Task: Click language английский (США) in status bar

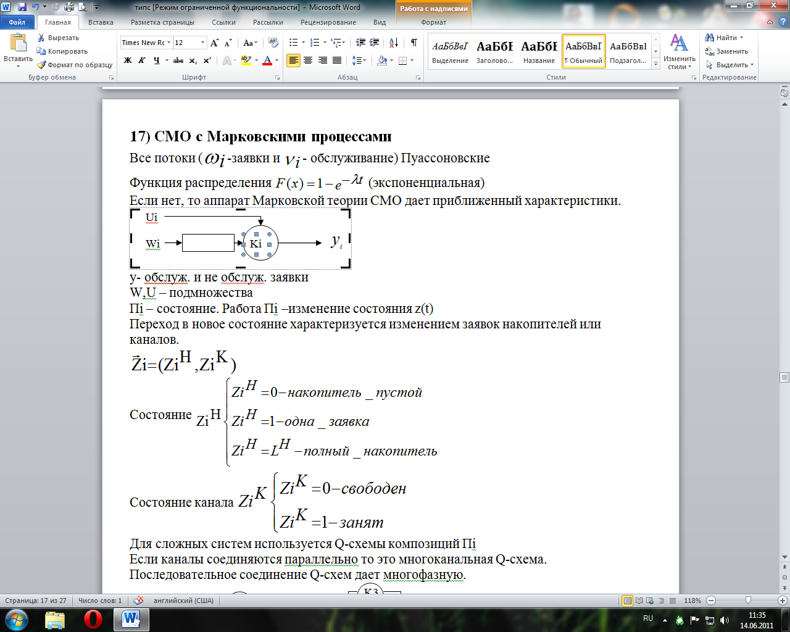Action: pos(183,601)
